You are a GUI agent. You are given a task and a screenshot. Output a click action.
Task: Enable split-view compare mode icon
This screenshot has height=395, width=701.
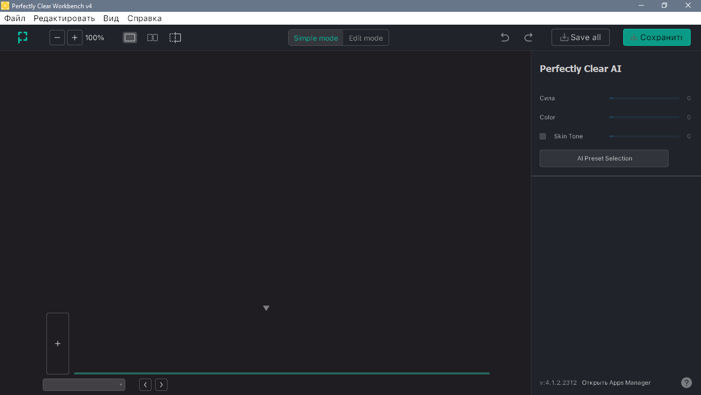[x=175, y=38]
